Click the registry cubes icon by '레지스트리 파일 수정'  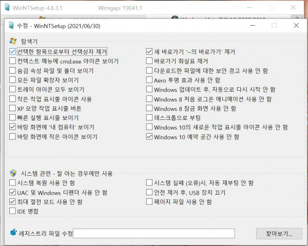click(13, 232)
